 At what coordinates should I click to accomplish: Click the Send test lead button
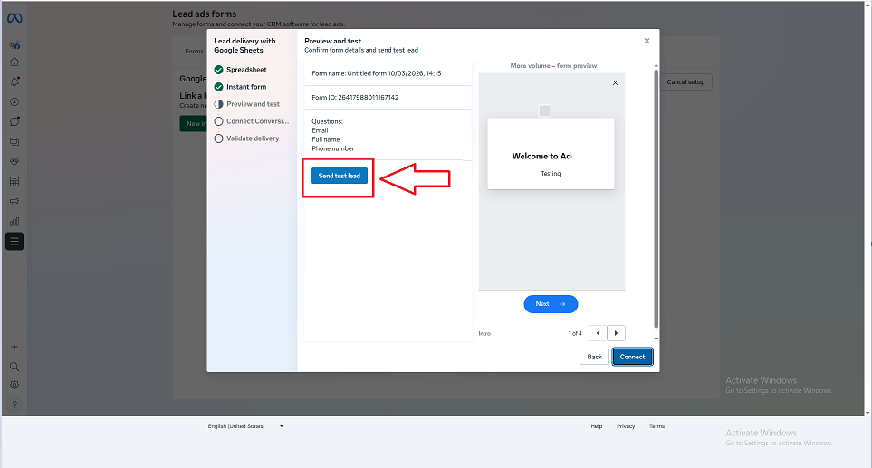[340, 176]
